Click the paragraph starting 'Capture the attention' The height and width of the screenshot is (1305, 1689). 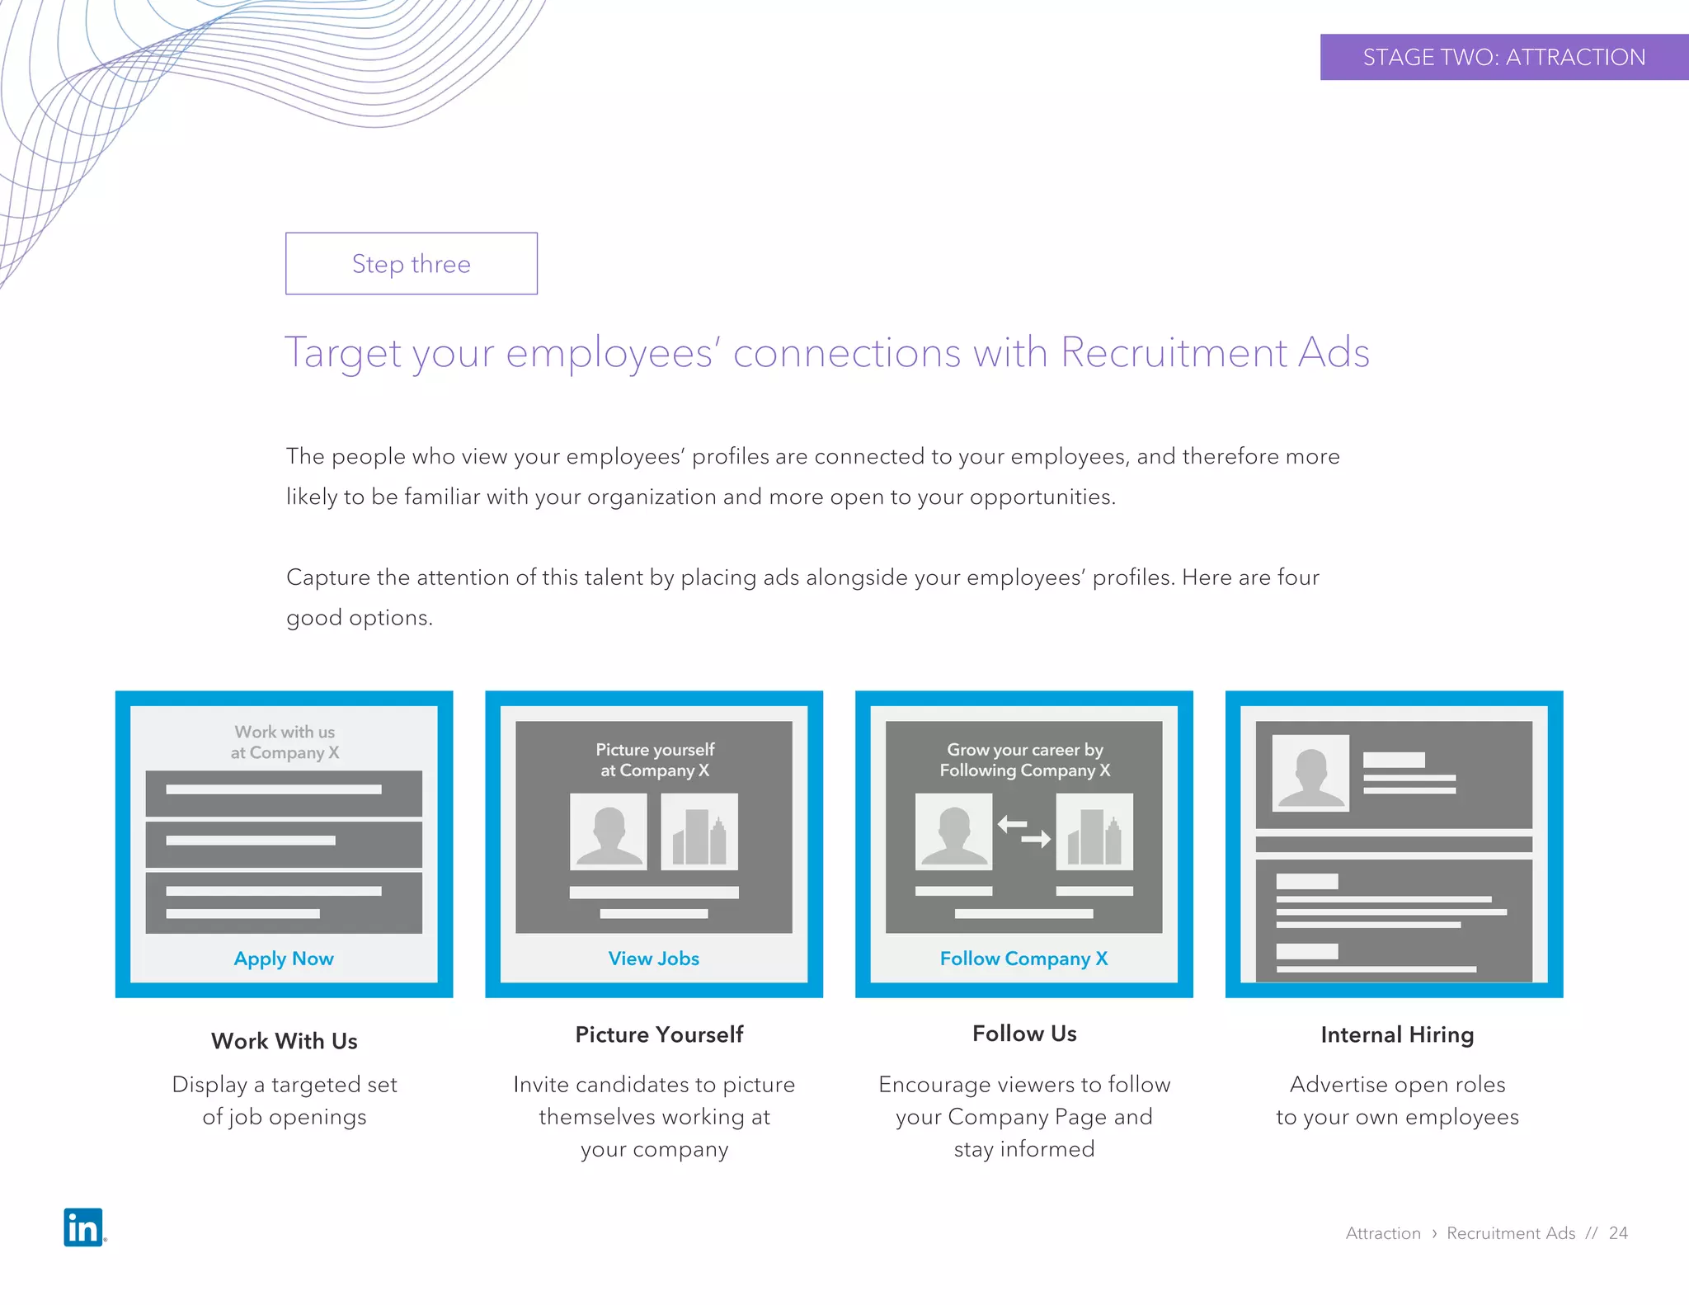(802, 596)
